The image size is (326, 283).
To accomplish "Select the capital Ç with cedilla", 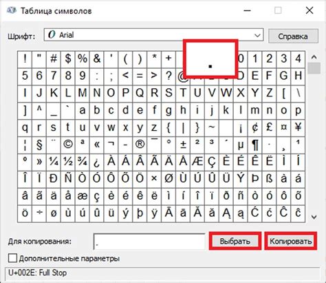I will click(x=212, y=163).
